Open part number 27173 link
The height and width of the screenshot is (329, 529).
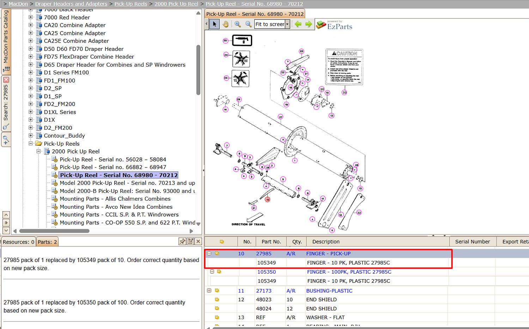[x=264, y=291]
